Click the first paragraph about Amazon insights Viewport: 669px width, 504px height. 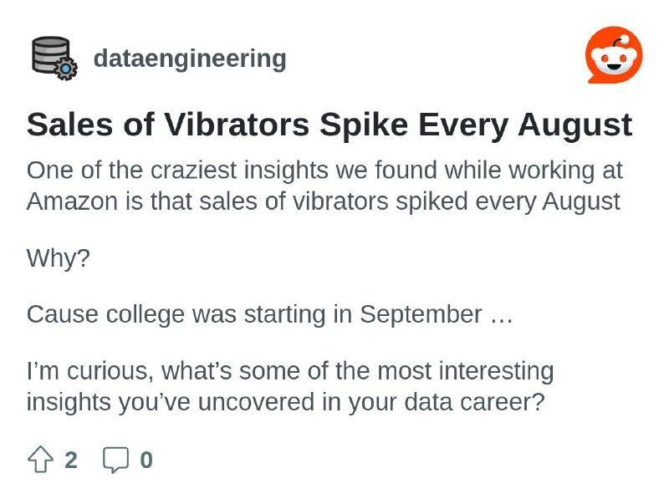pos(324,186)
